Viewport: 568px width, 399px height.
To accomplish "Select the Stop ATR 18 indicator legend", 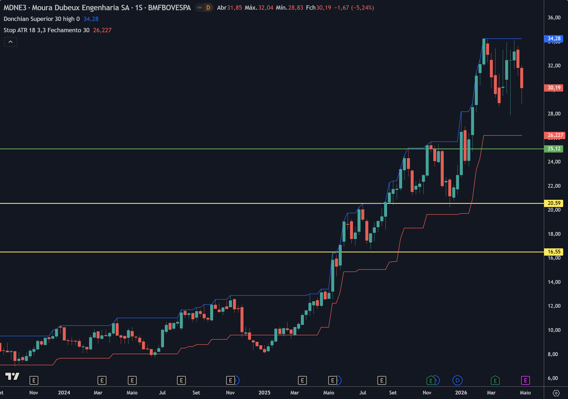I will click(x=46, y=30).
